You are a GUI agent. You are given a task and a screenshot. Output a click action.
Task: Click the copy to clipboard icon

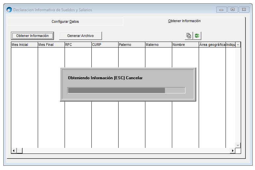coord(189,36)
